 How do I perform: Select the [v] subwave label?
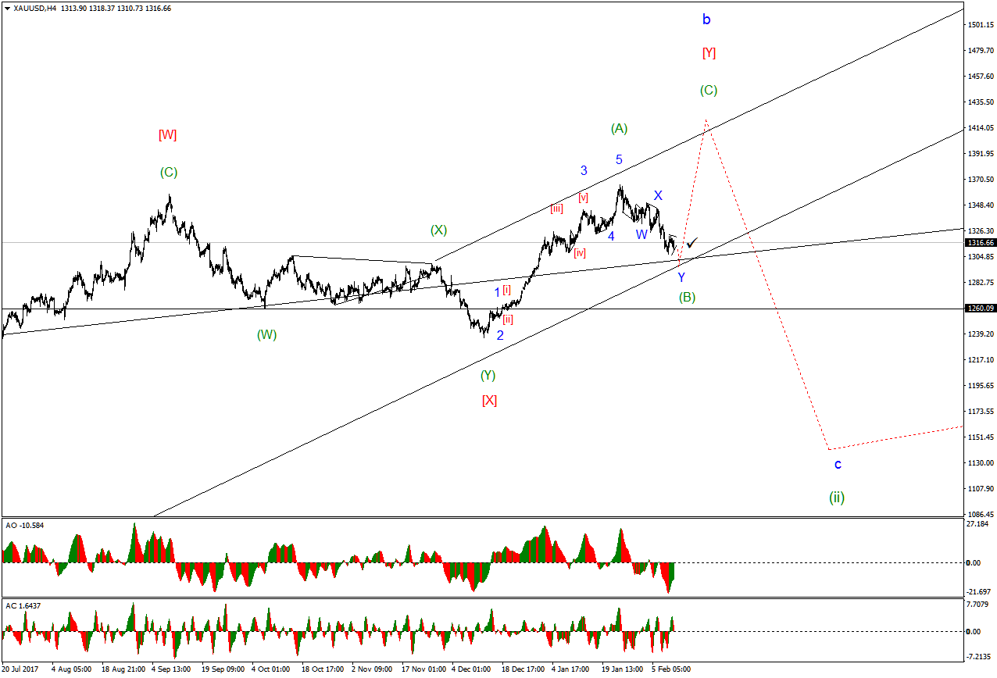point(583,198)
